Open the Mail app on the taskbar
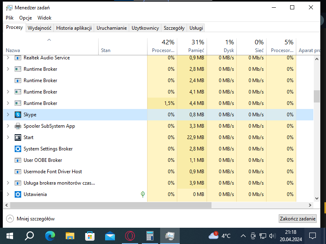This screenshot has width=326, height=244. (110, 236)
